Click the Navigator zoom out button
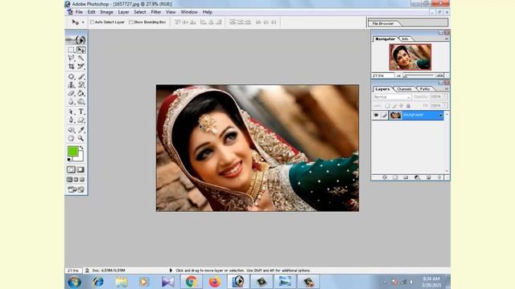 pos(399,75)
